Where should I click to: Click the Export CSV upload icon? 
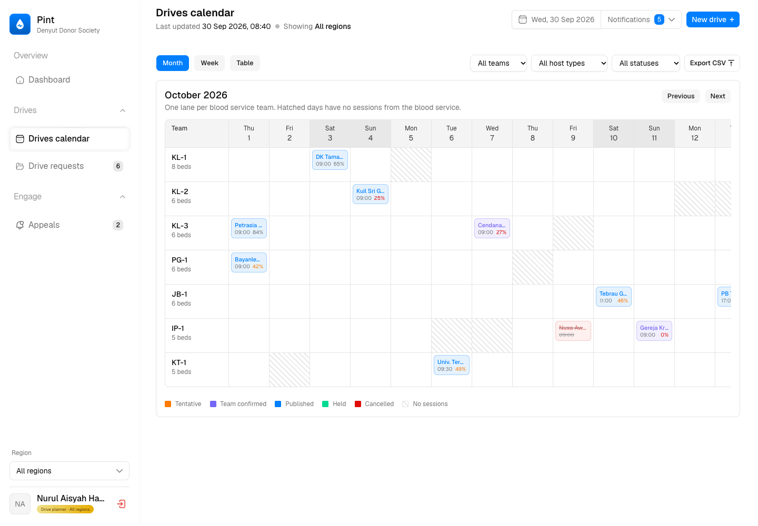click(x=731, y=63)
